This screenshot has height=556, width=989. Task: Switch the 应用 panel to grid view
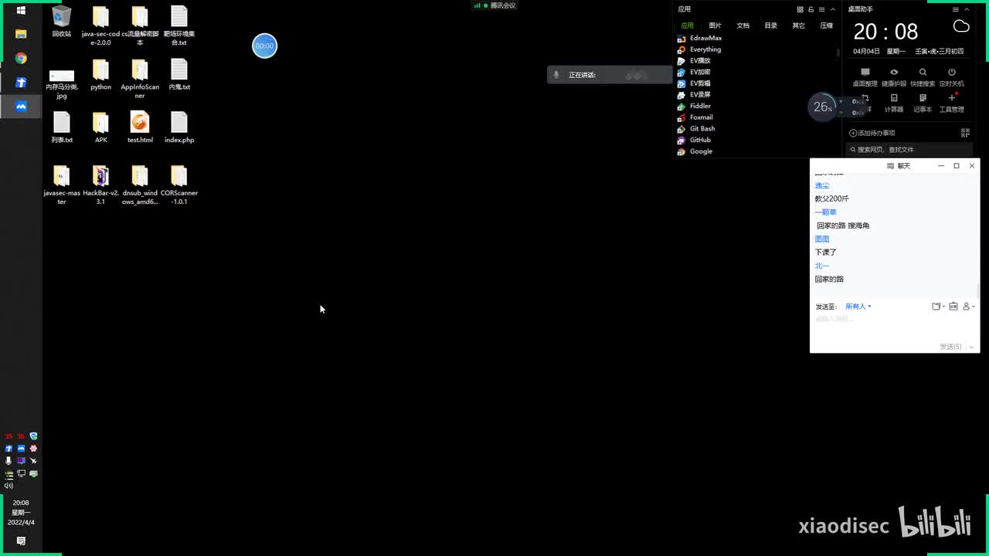pos(800,9)
